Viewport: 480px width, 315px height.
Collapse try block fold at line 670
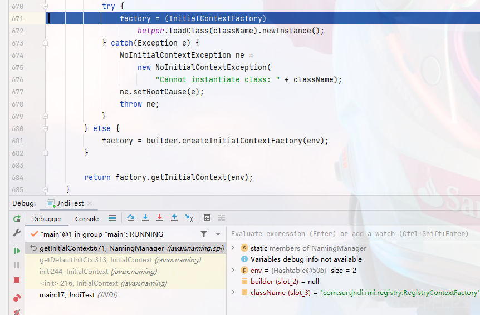click(x=45, y=6)
